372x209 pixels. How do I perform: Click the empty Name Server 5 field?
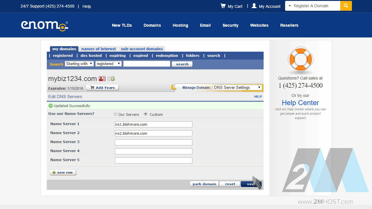[x=153, y=160]
